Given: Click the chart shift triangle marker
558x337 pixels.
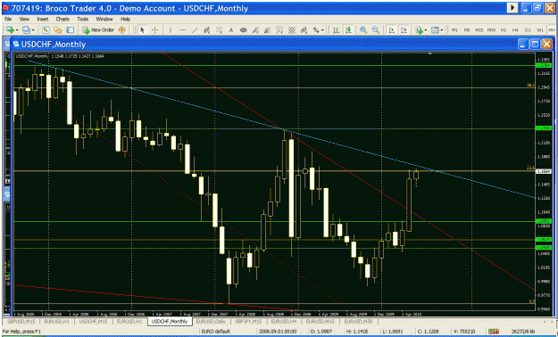Looking at the screenshot, I should pyautogui.click(x=430, y=53).
